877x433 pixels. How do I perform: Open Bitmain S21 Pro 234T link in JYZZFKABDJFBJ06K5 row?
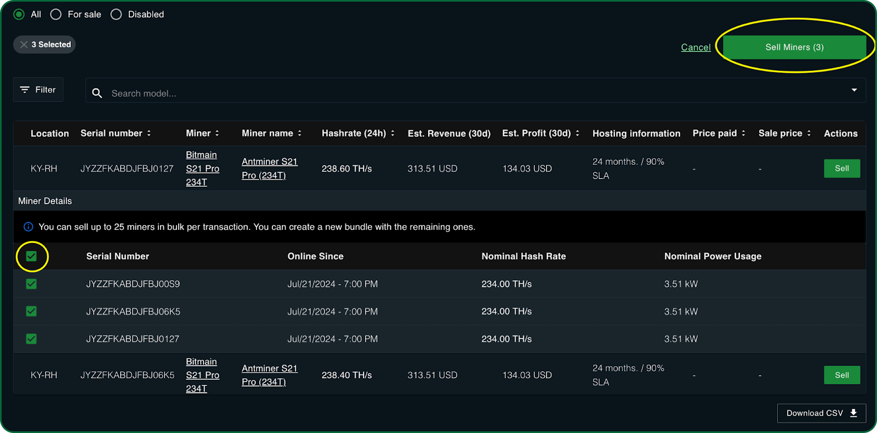[x=202, y=375]
